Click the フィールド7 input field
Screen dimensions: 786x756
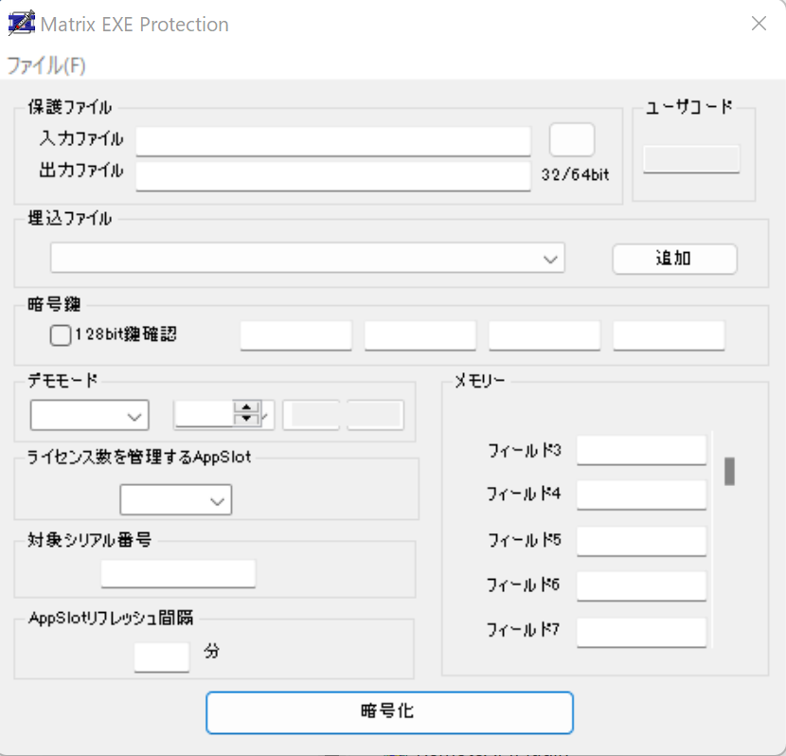click(x=642, y=632)
